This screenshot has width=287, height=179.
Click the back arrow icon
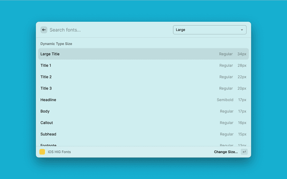coord(43,30)
